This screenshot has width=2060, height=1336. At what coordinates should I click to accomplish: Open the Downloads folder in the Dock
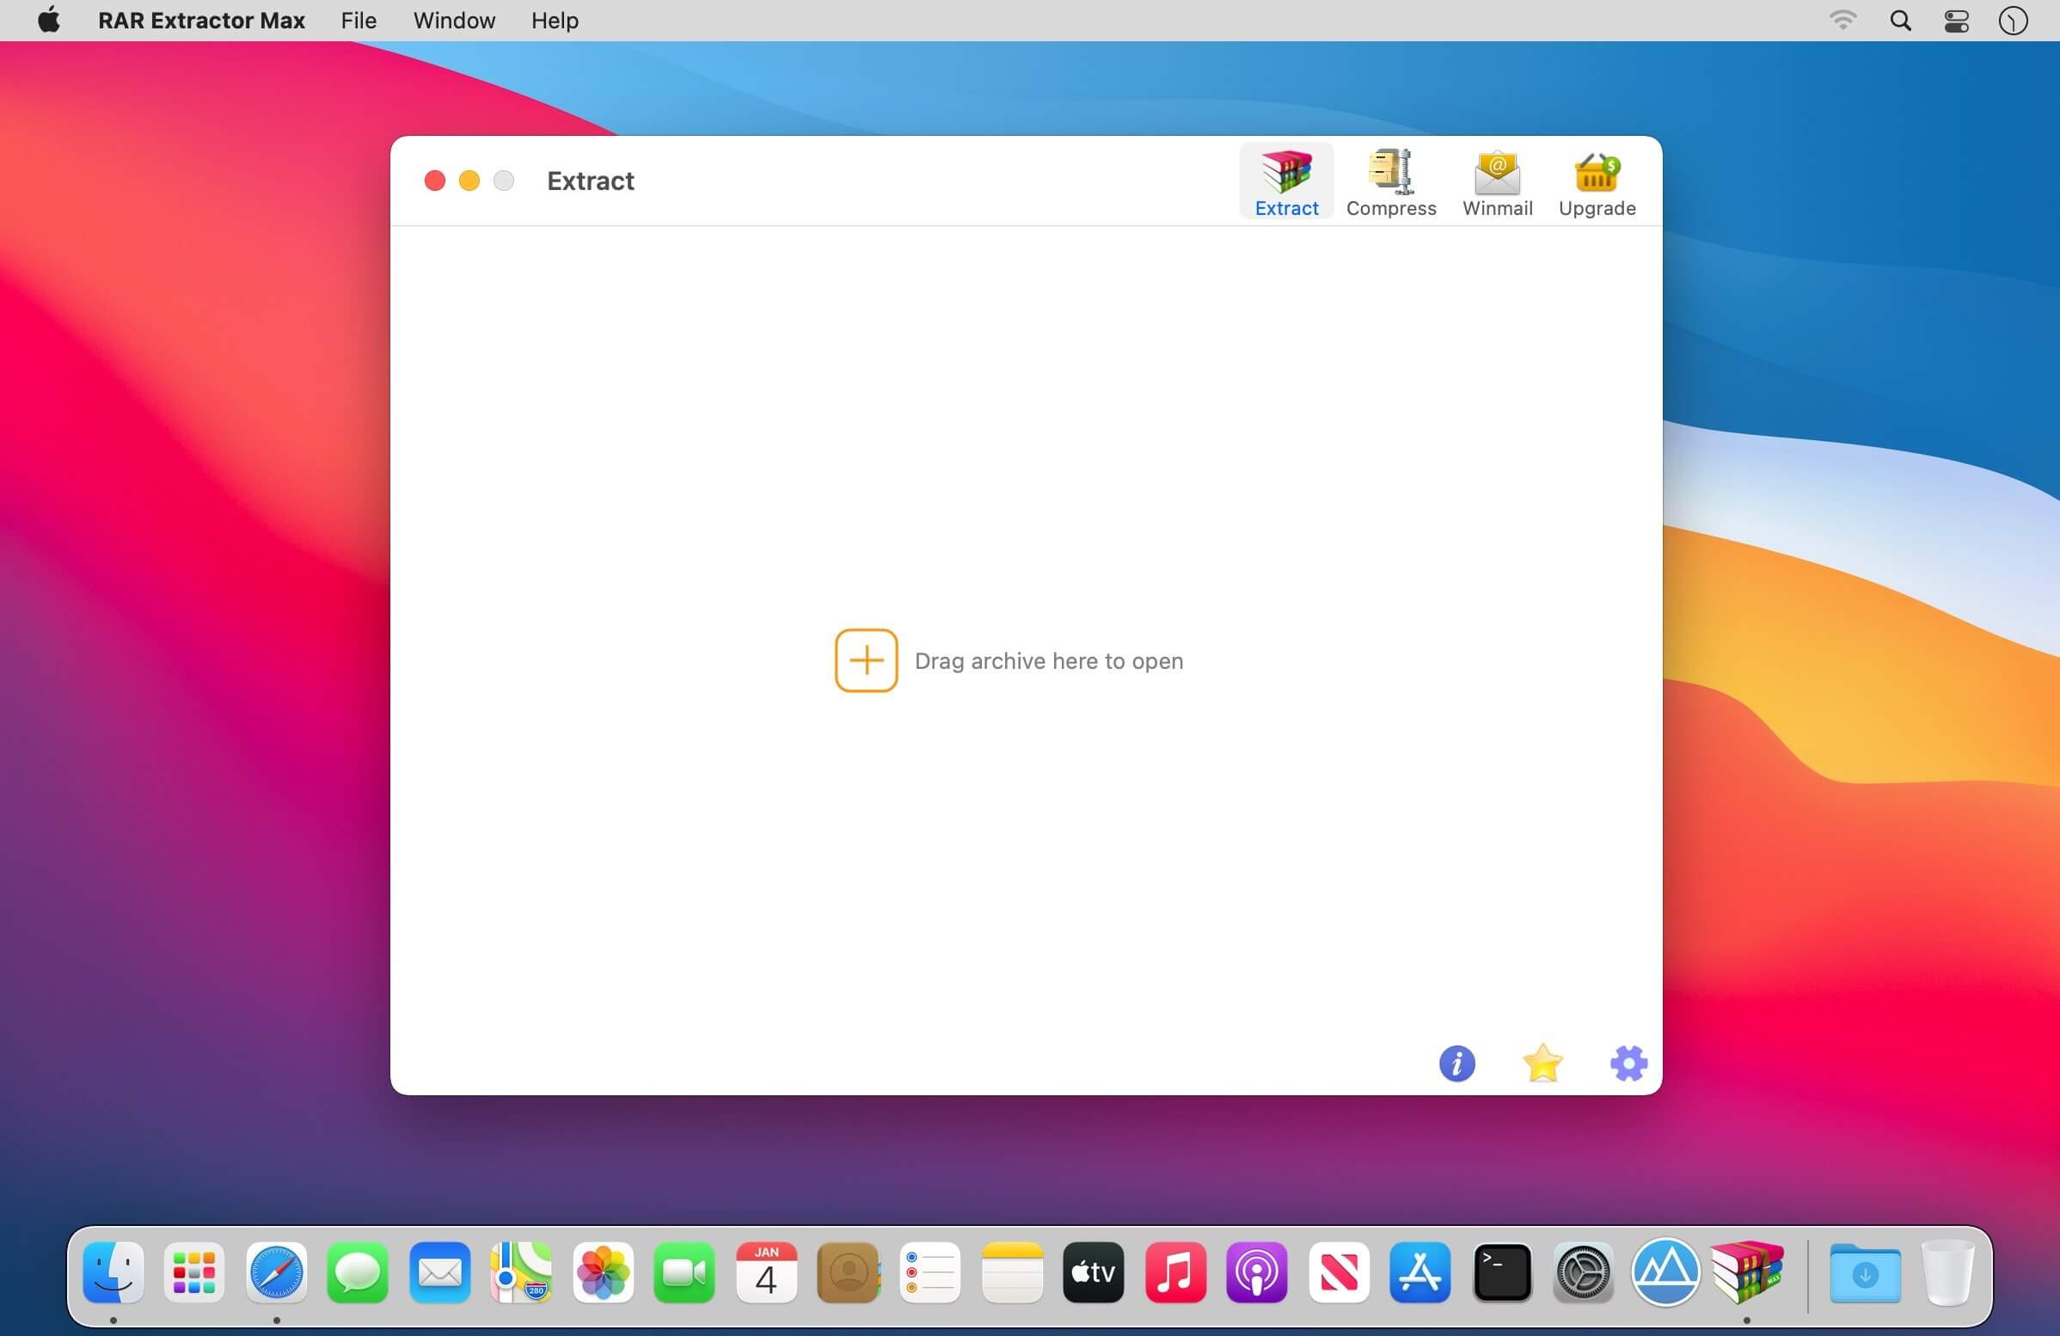(1866, 1273)
